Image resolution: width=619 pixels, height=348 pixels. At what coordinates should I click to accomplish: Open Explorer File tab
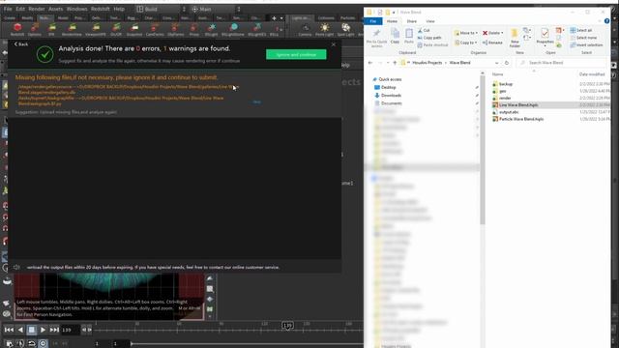pyautogui.click(x=373, y=21)
